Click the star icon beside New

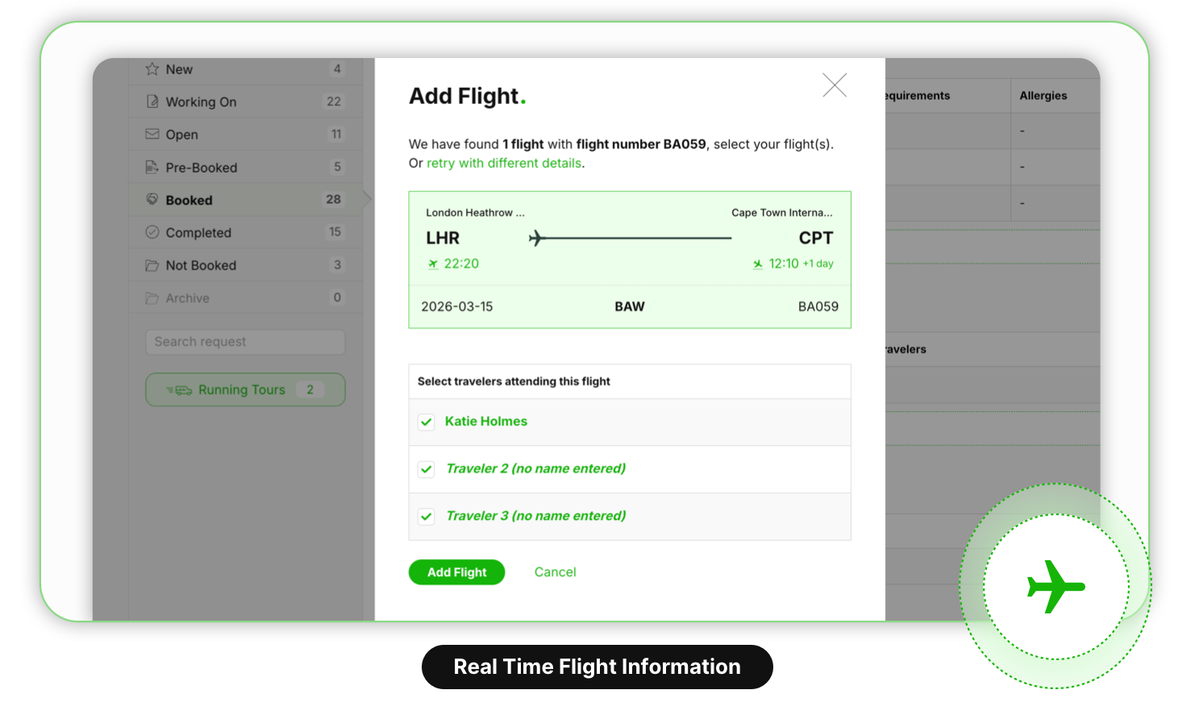point(152,69)
